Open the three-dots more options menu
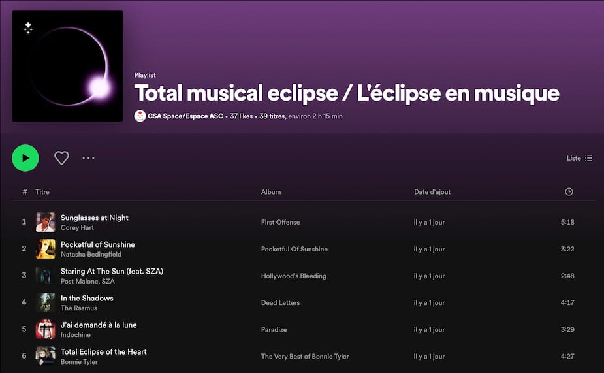604x373 pixels. [88, 158]
